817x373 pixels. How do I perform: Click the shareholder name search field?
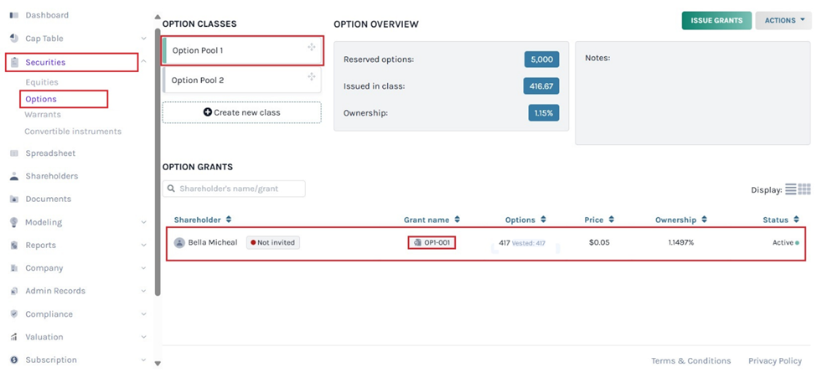pos(235,189)
